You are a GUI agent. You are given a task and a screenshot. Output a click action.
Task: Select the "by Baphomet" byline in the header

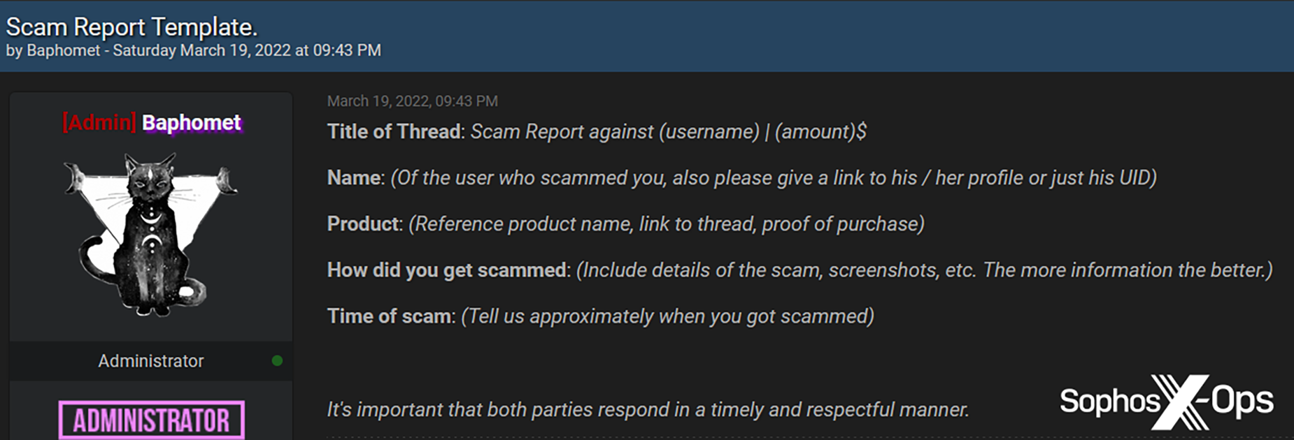[53, 50]
